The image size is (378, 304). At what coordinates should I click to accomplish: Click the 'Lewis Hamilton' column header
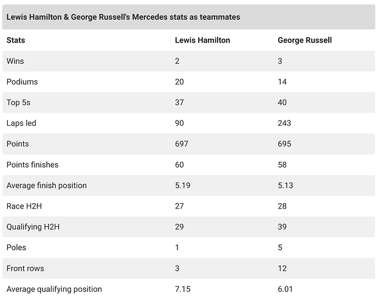pos(202,40)
